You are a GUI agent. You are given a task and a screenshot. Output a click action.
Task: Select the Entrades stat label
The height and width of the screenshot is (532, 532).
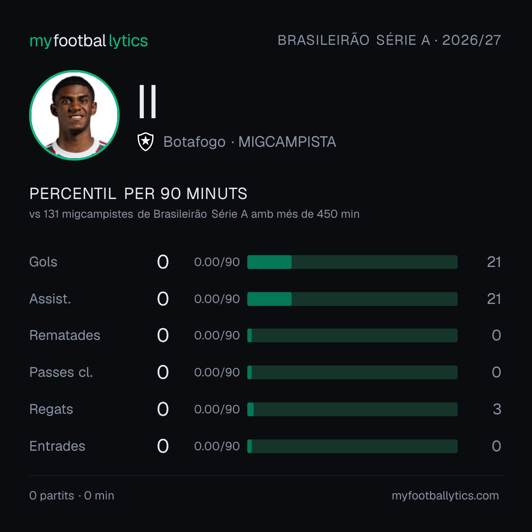tap(57, 446)
